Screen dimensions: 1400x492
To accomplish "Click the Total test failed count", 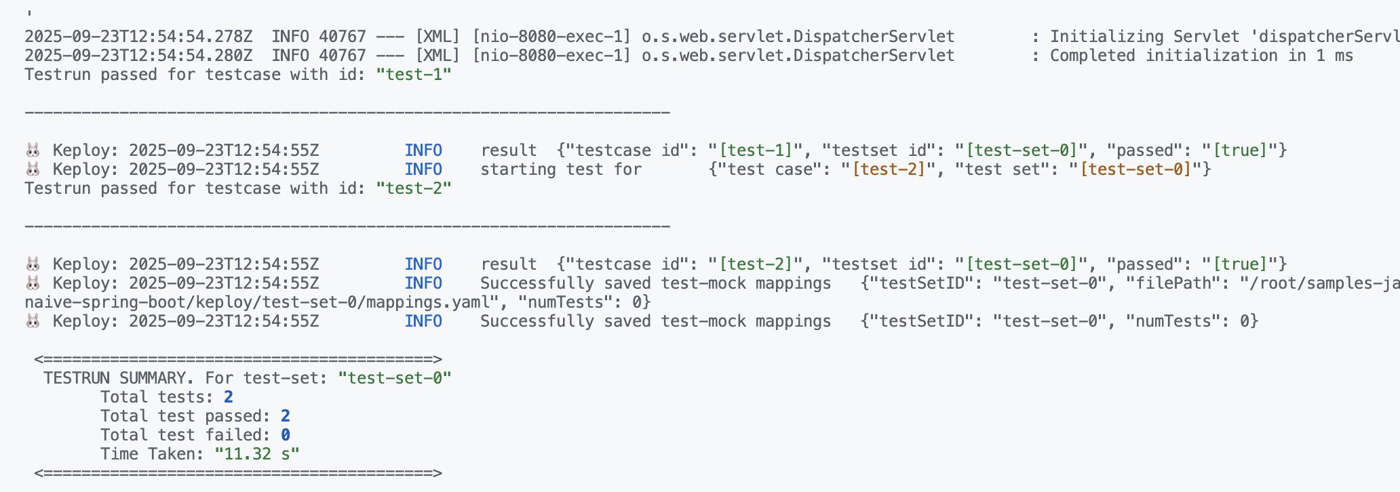I will 286,435.
